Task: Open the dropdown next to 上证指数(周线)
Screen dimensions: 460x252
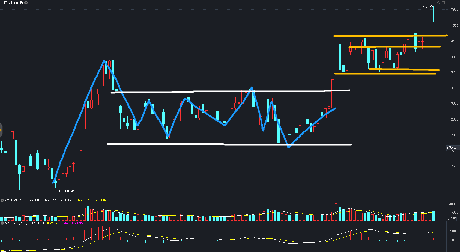Action: [x=26, y=3]
